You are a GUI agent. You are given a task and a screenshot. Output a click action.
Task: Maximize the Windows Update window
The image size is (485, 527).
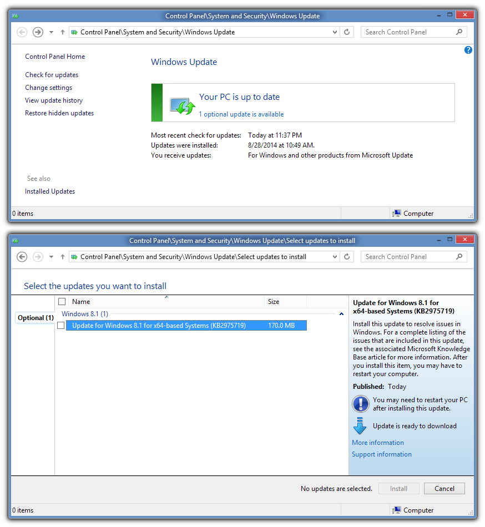tap(449, 15)
